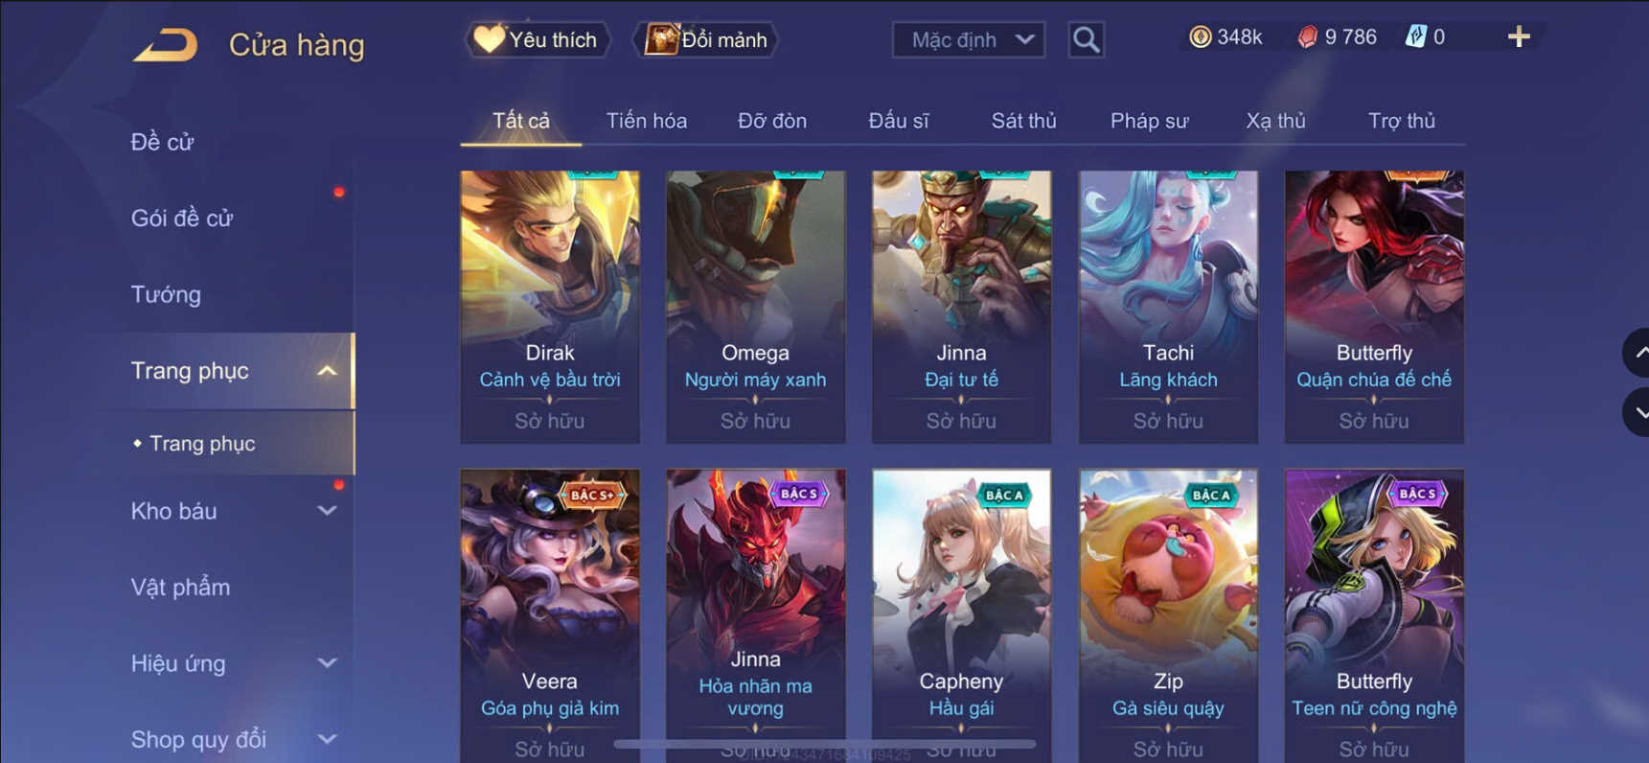The height and width of the screenshot is (763, 1649).
Task: Tap the gold coin 348k icon
Action: coord(1200,37)
